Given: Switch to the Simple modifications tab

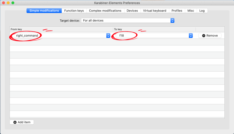Looking at the screenshot, I should (x=44, y=11).
